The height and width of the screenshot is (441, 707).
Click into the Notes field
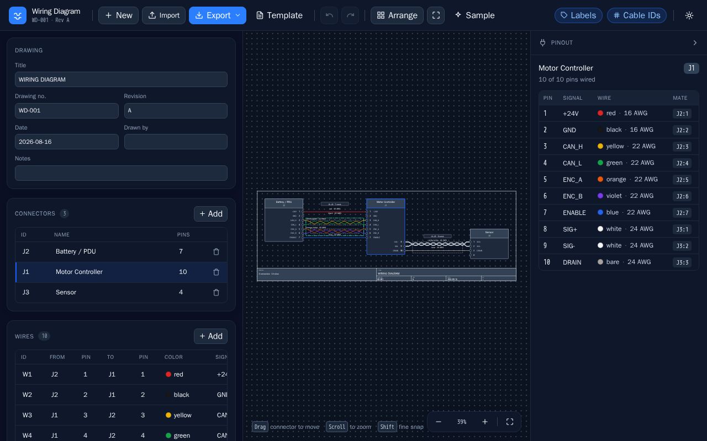121,173
